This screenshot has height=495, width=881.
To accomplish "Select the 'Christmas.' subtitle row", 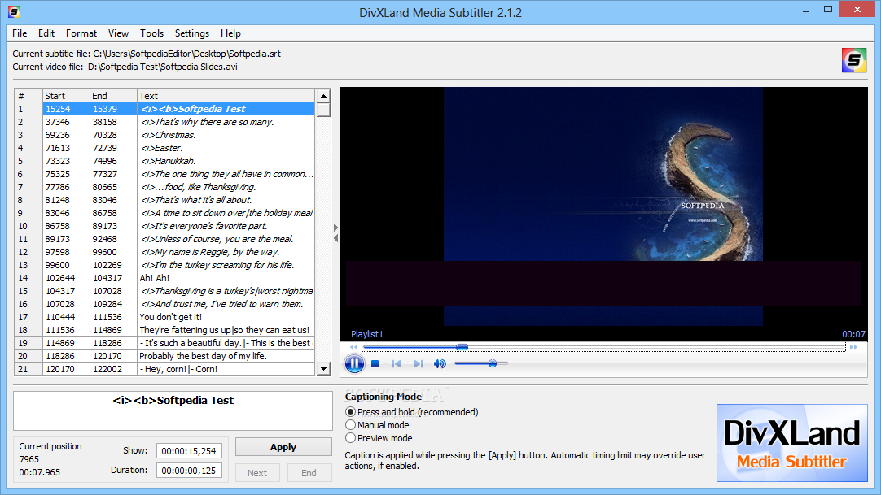I will click(x=165, y=135).
